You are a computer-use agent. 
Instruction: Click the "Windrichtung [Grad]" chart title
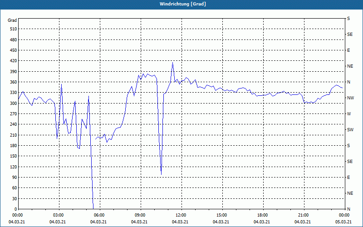[183, 4]
